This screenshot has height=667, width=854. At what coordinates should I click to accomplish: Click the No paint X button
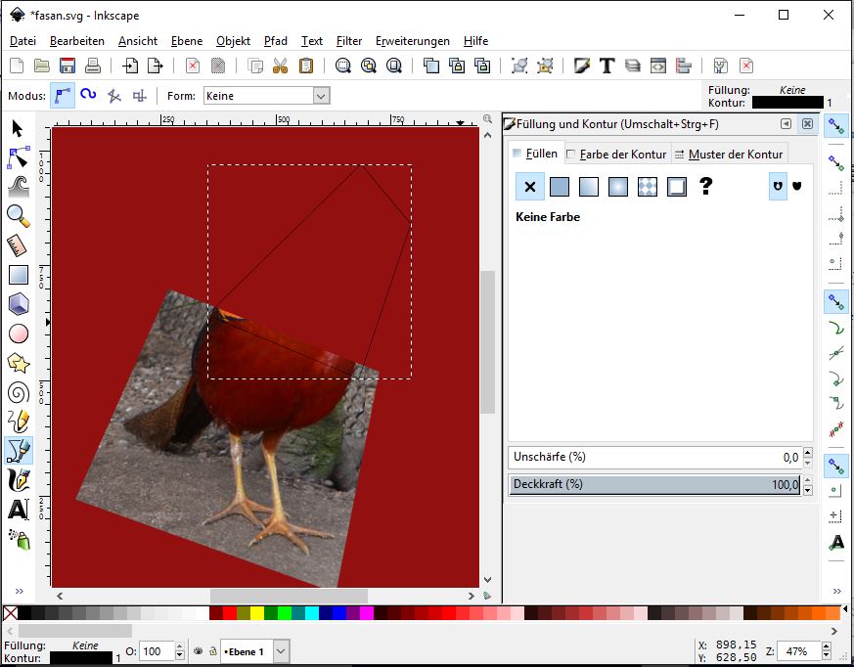pos(529,186)
